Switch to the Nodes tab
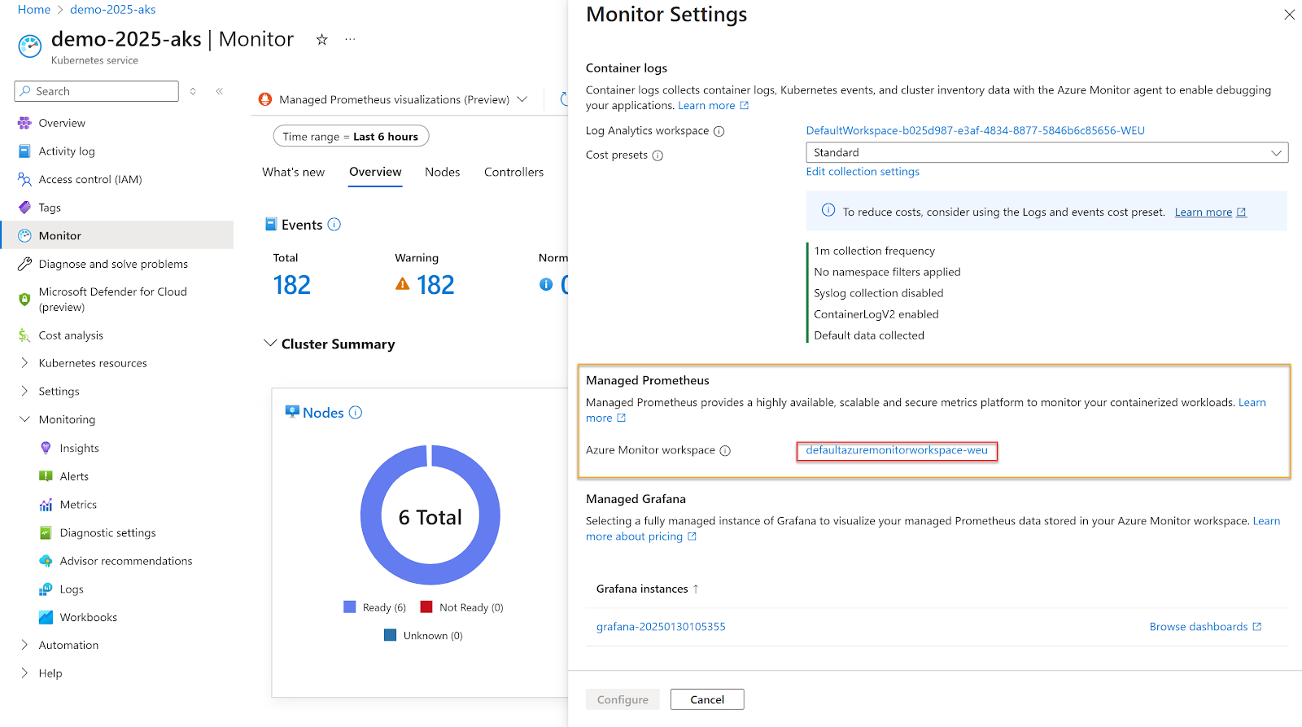This screenshot has height=727, width=1302. [443, 172]
